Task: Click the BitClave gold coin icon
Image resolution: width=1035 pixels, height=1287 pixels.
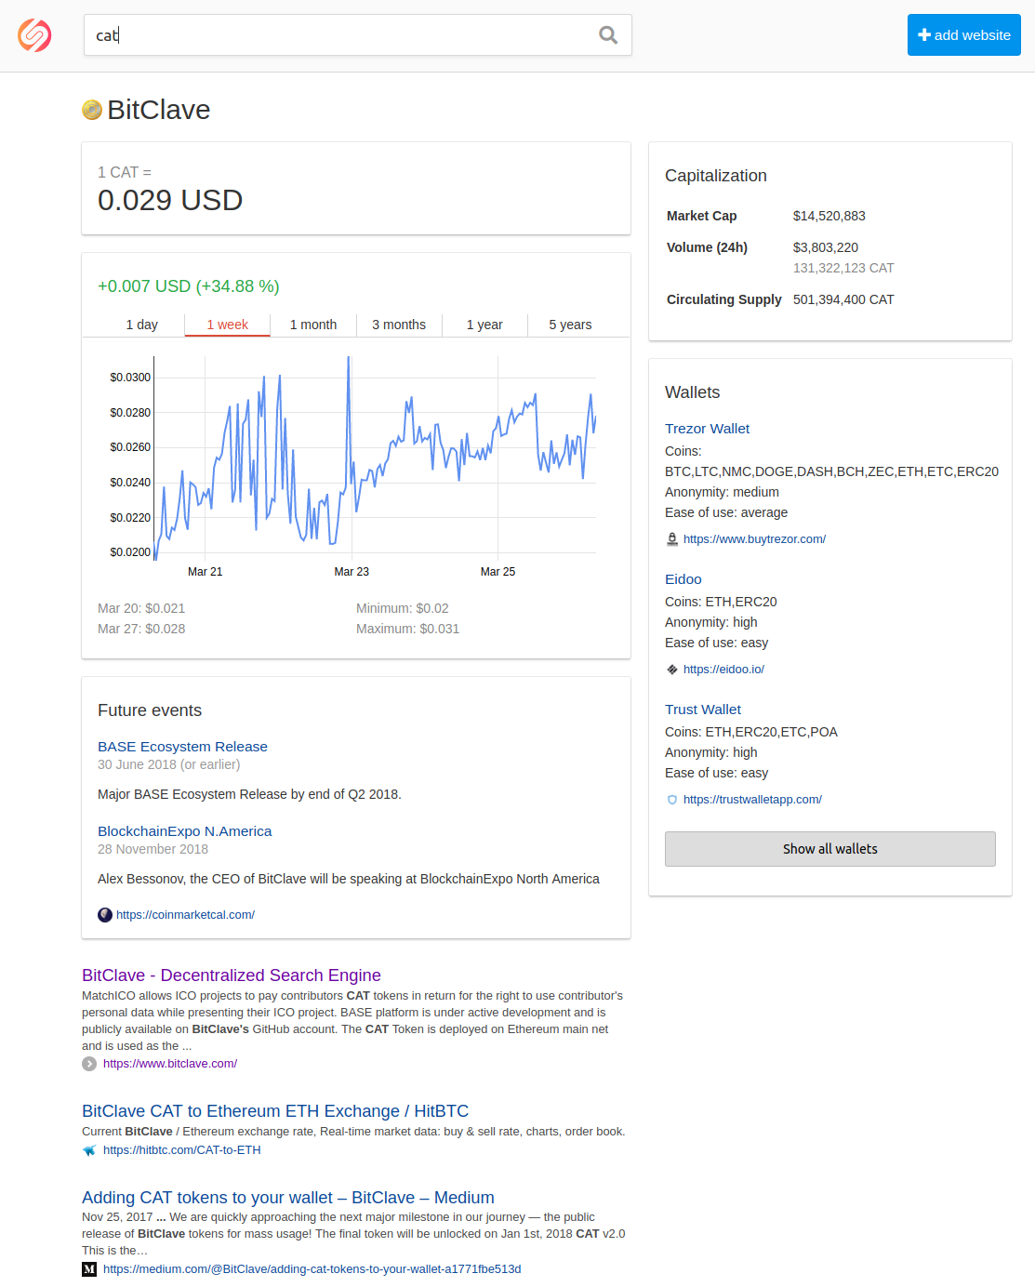Action: point(92,110)
